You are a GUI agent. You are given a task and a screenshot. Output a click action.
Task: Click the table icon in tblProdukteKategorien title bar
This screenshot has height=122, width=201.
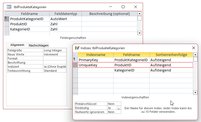(x=9, y=7)
